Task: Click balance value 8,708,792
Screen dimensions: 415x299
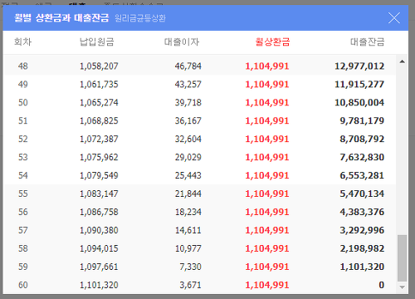Action: click(x=362, y=139)
